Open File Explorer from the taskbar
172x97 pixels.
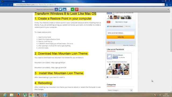pos(12,95)
